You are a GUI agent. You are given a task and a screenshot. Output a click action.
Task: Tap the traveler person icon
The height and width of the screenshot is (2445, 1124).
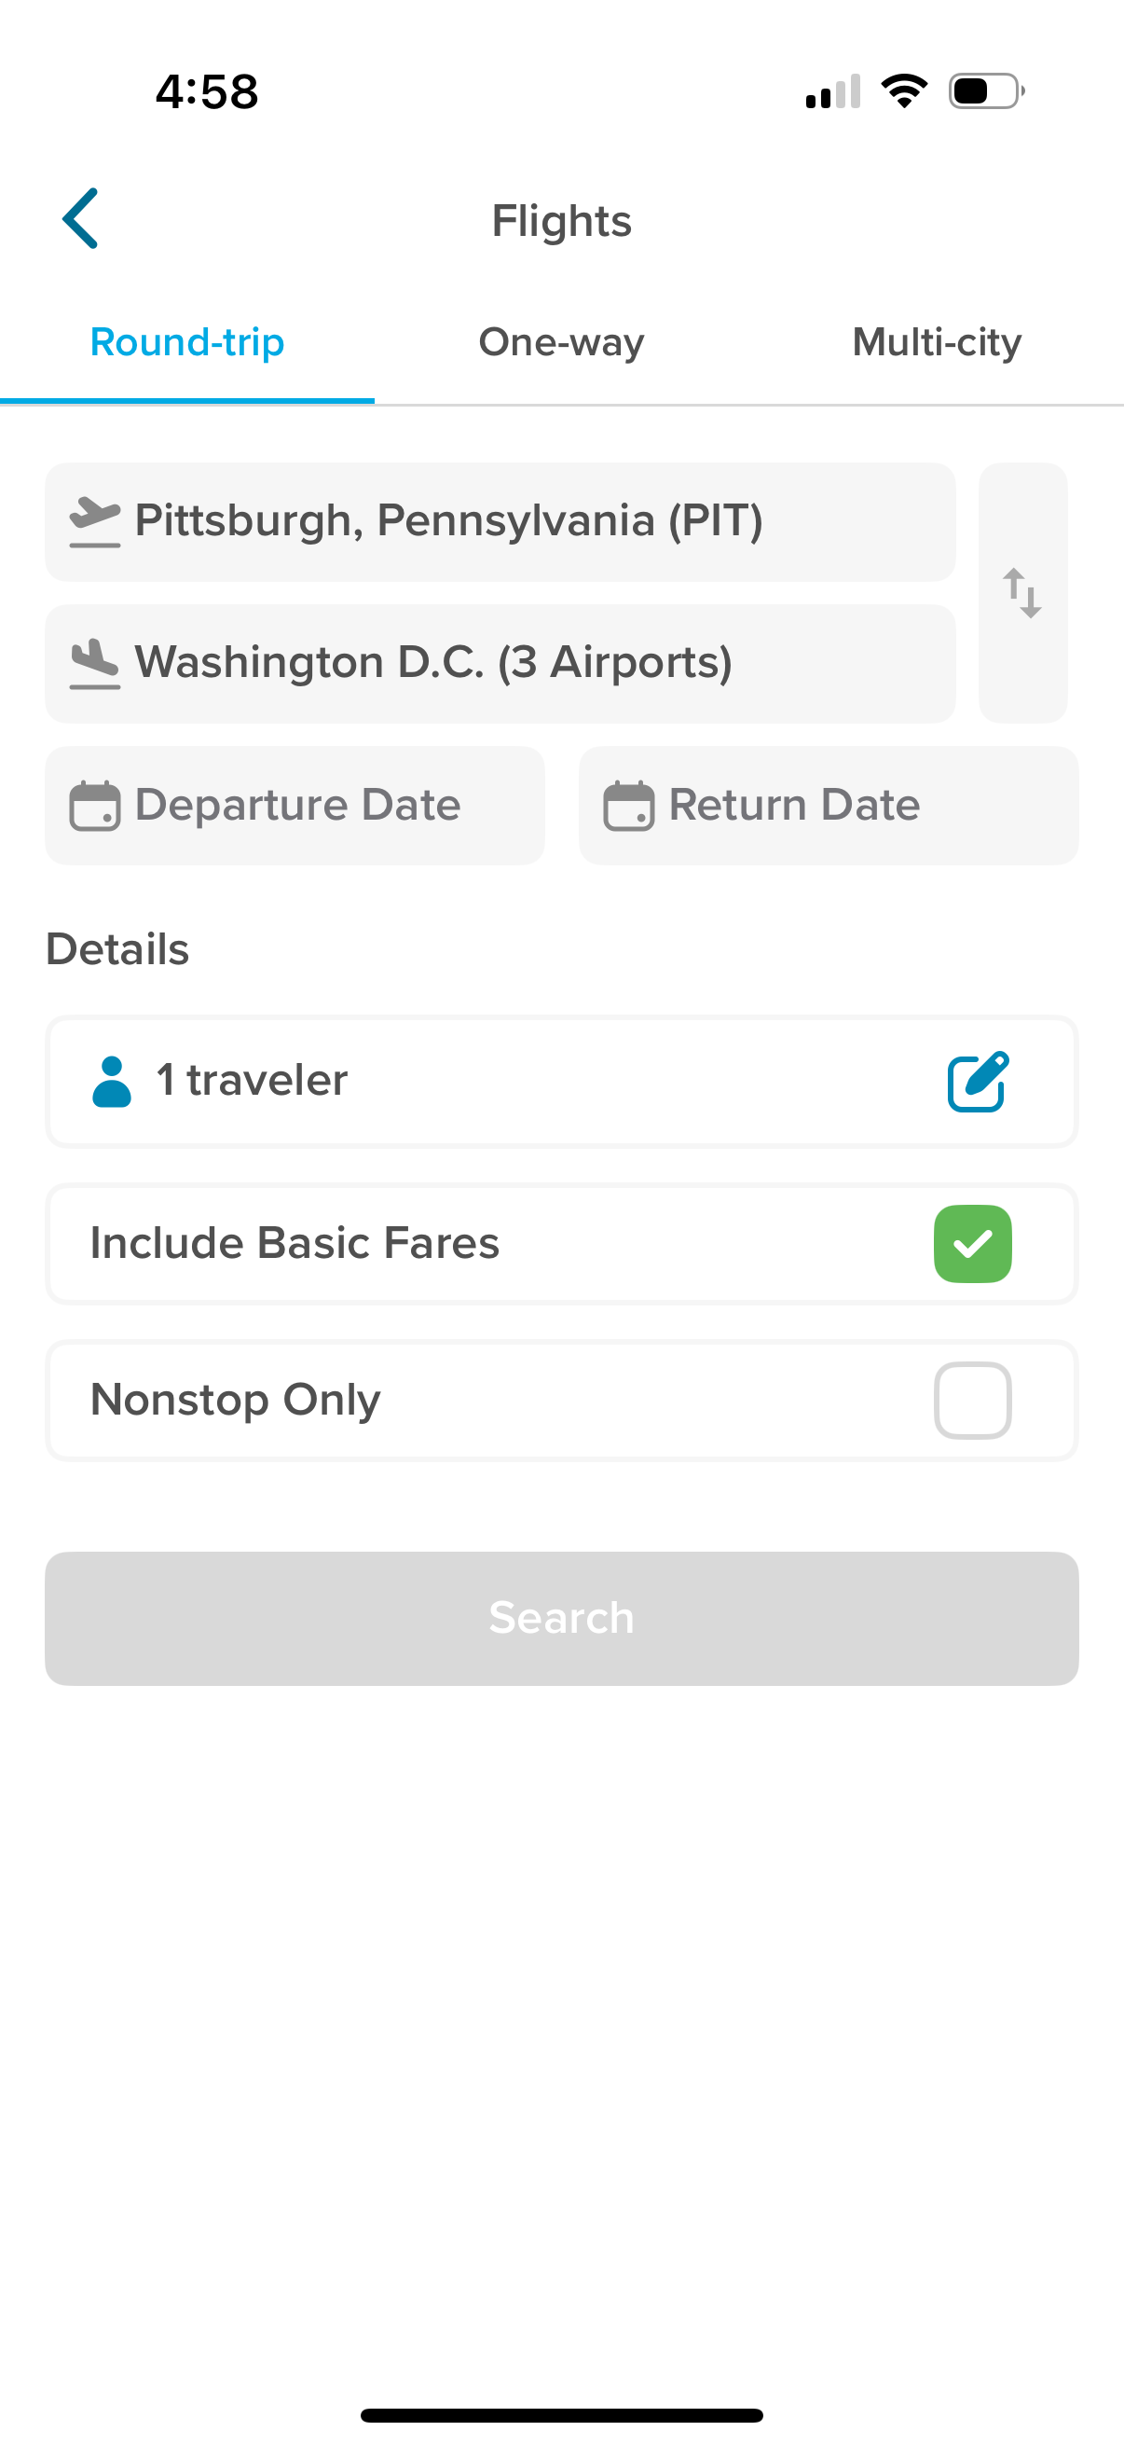(x=112, y=1081)
